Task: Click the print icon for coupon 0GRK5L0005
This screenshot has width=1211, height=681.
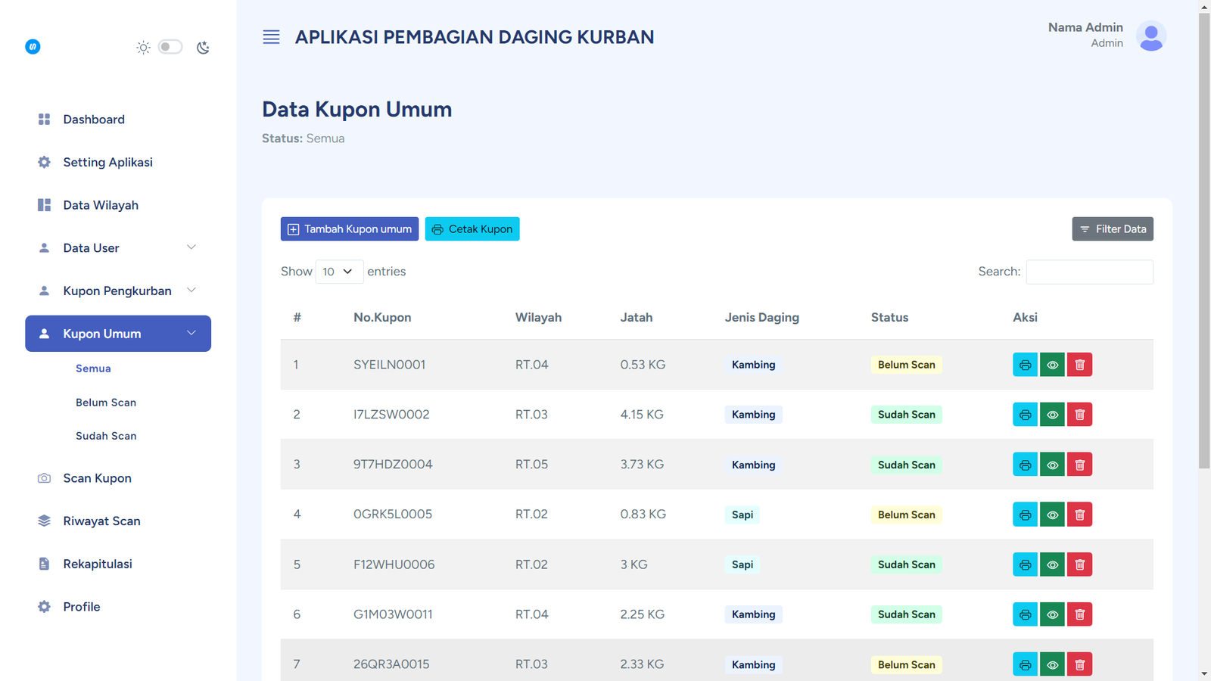Action: click(x=1025, y=515)
